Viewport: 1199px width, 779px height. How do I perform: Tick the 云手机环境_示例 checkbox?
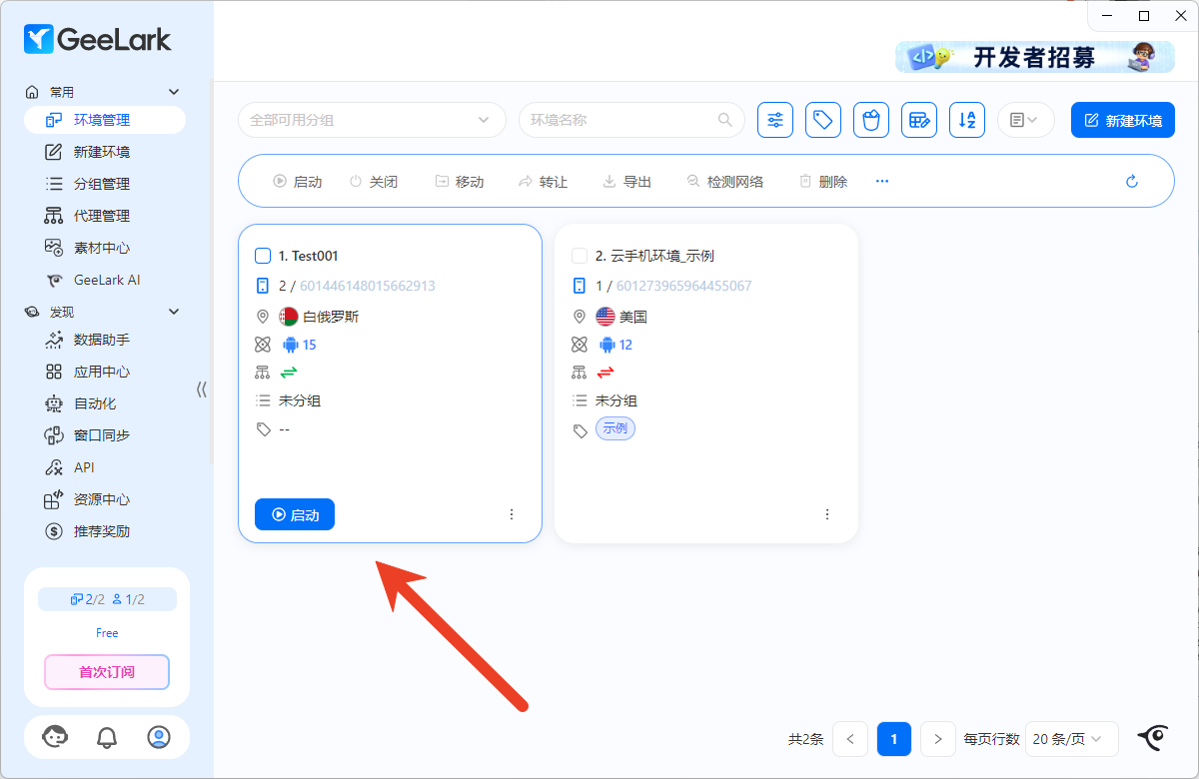click(x=580, y=256)
